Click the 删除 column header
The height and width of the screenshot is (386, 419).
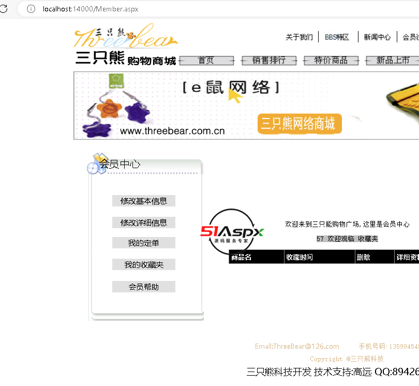click(375, 257)
